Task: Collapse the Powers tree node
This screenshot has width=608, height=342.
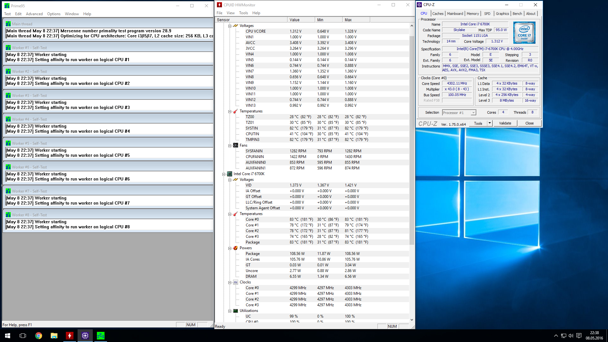Action: pyautogui.click(x=230, y=248)
